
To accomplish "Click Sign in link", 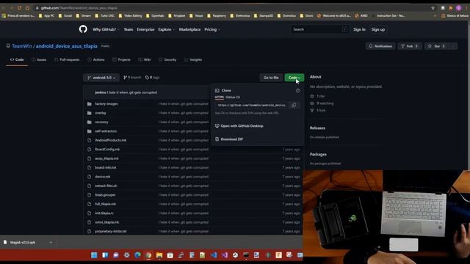I will click(359, 29).
